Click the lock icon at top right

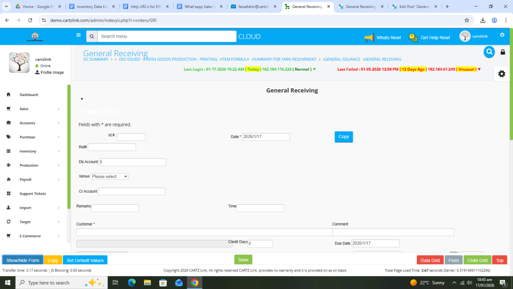click(503, 52)
